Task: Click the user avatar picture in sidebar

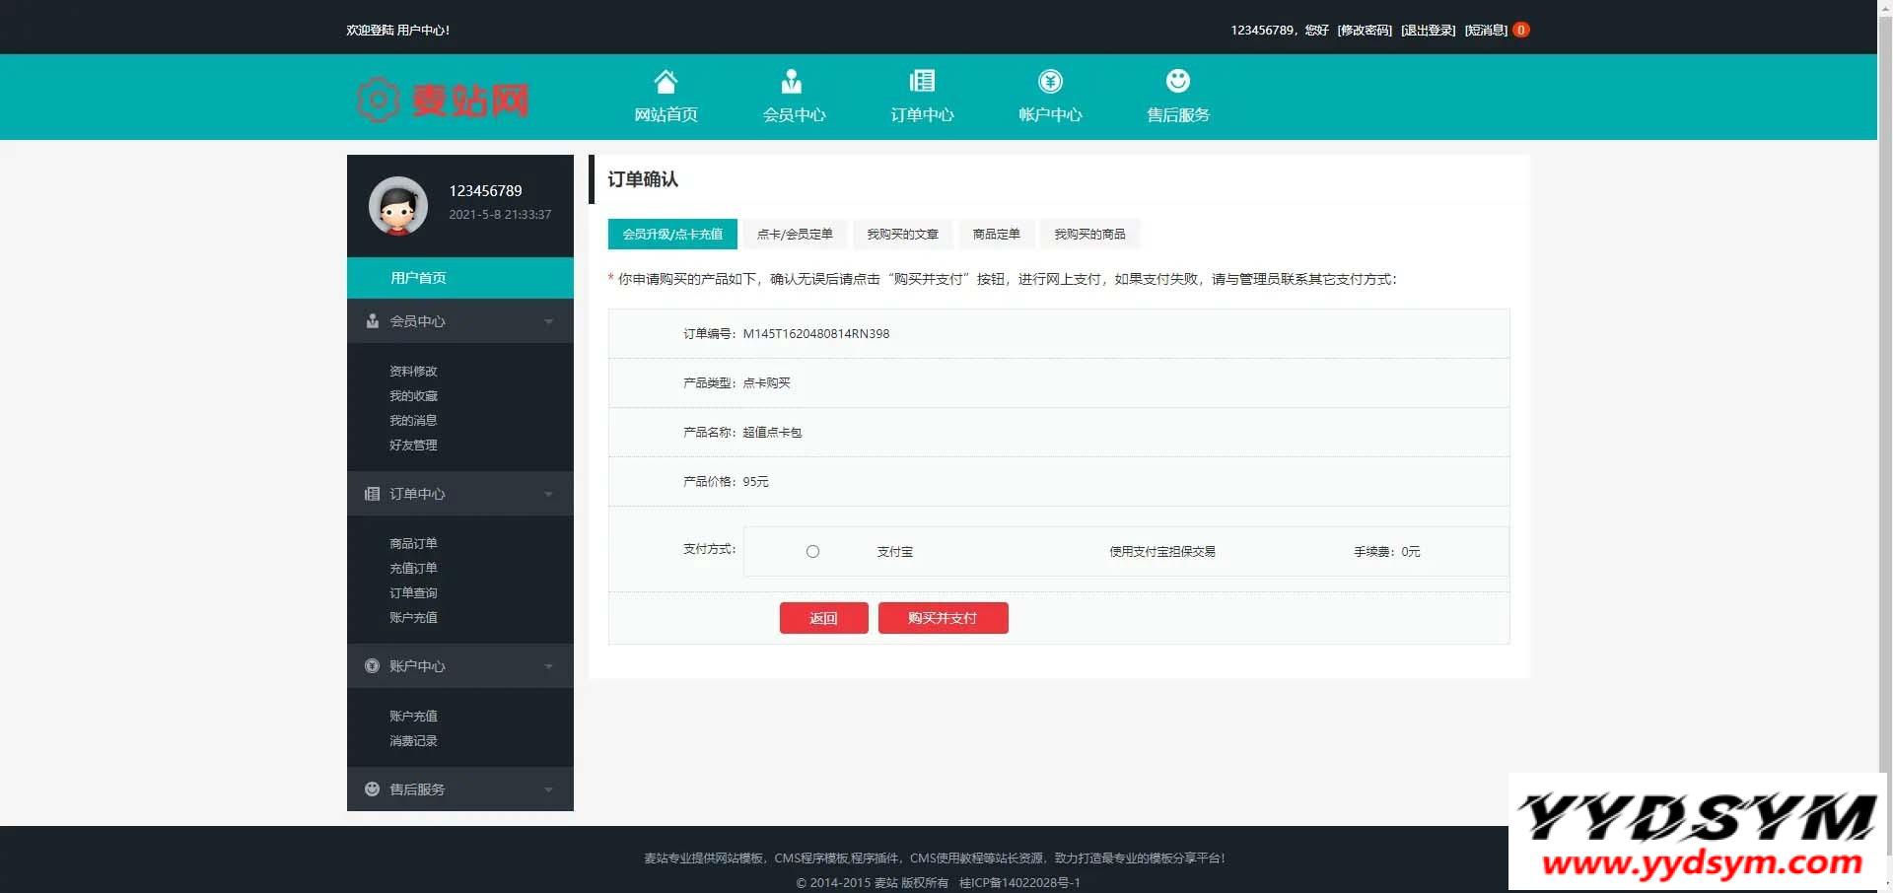Action: [x=398, y=206]
